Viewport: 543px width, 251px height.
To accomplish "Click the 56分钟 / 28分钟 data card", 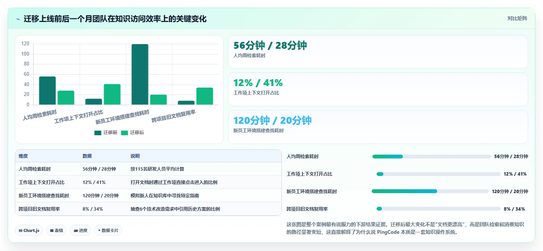I will [378, 52].
